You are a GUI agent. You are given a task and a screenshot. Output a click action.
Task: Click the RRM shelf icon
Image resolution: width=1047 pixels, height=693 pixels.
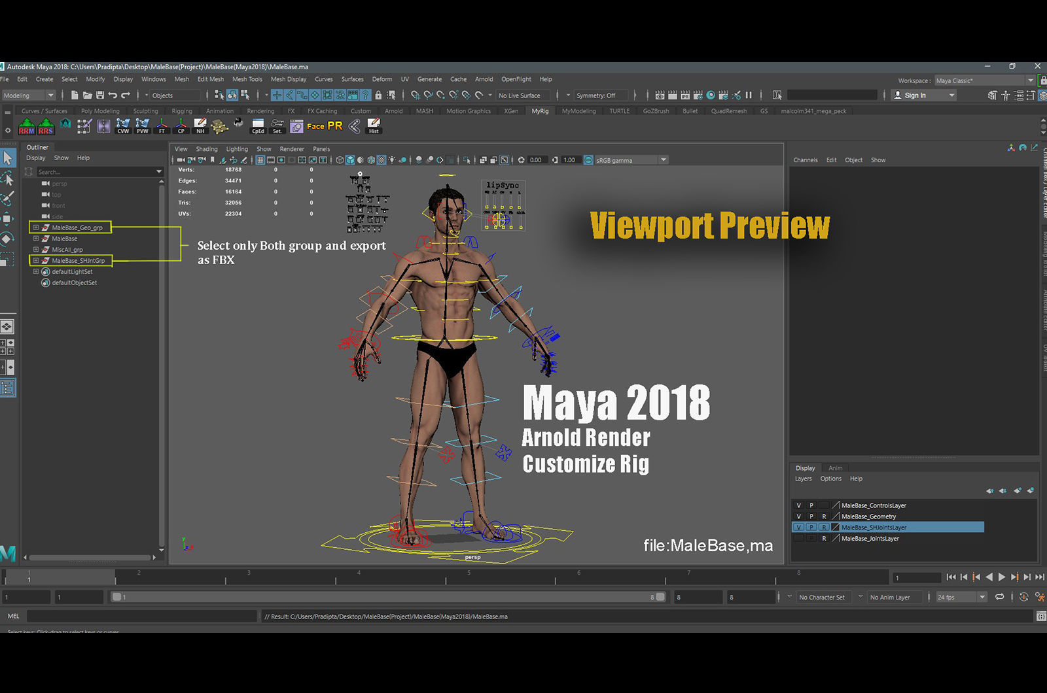point(26,126)
